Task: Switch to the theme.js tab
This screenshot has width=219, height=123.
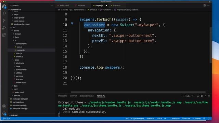Action: coord(116,5)
